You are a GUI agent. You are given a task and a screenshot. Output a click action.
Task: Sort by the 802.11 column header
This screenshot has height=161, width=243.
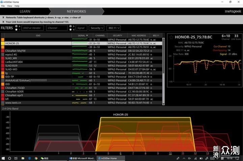(x=156, y=36)
